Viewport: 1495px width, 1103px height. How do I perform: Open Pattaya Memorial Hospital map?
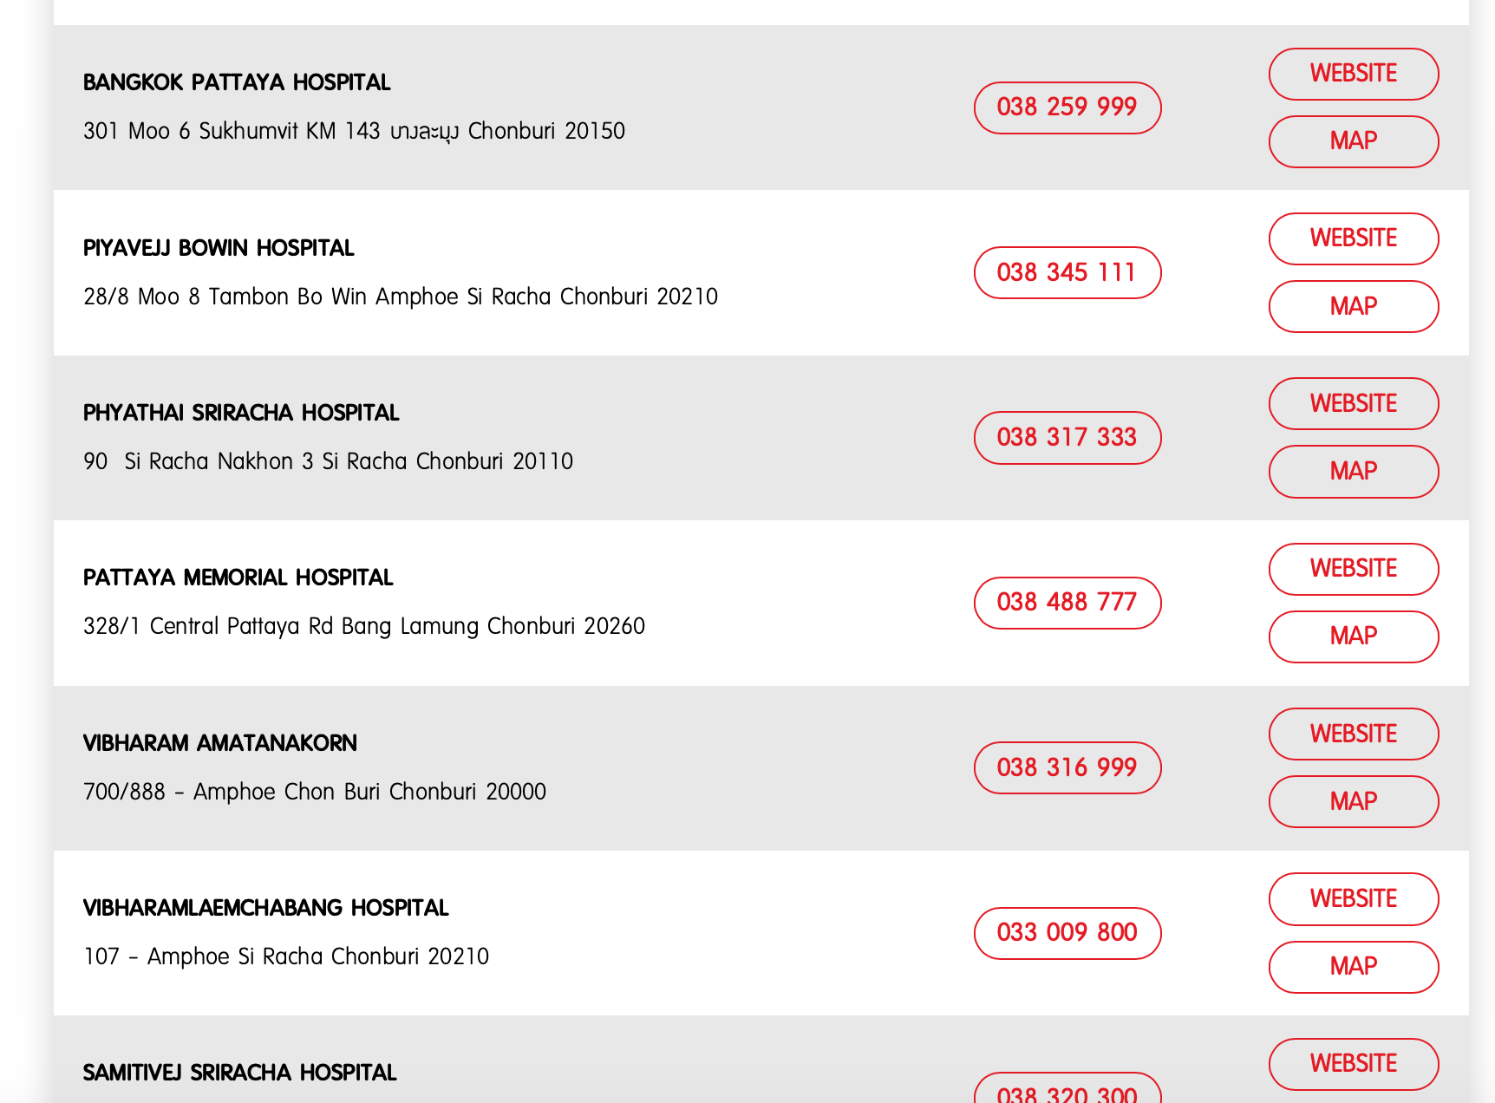(x=1353, y=636)
